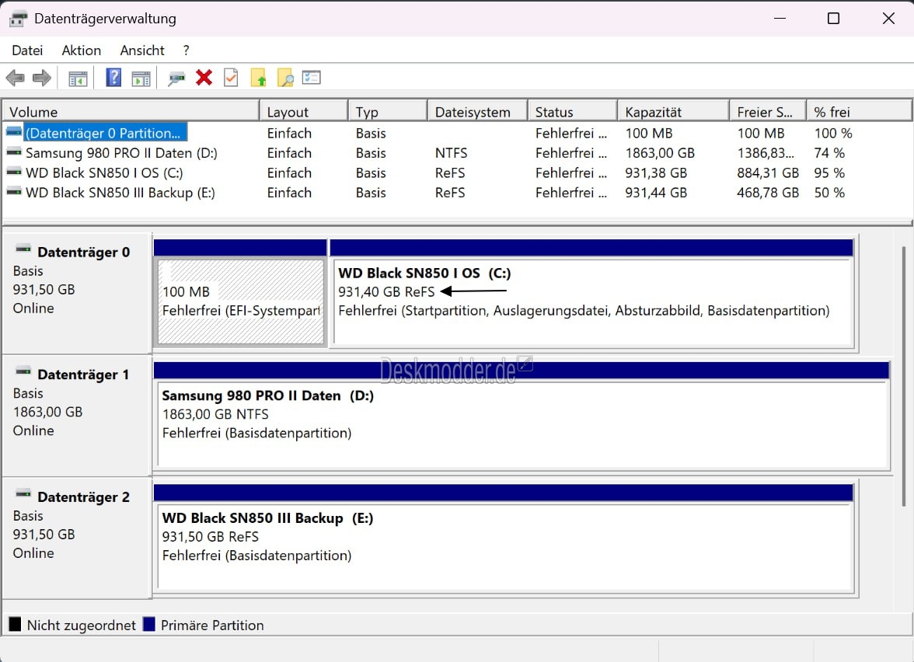Close the Datenträgerverwaltung window
Viewport: 914px width, 662px height.
pyautogui.click(x=888, y=19)
